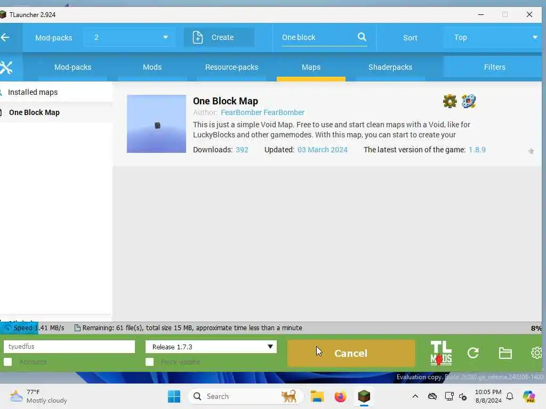Viewport: 546px width, 409px height.
Task: Toggle the Force update checkbox
Action: 149,362
